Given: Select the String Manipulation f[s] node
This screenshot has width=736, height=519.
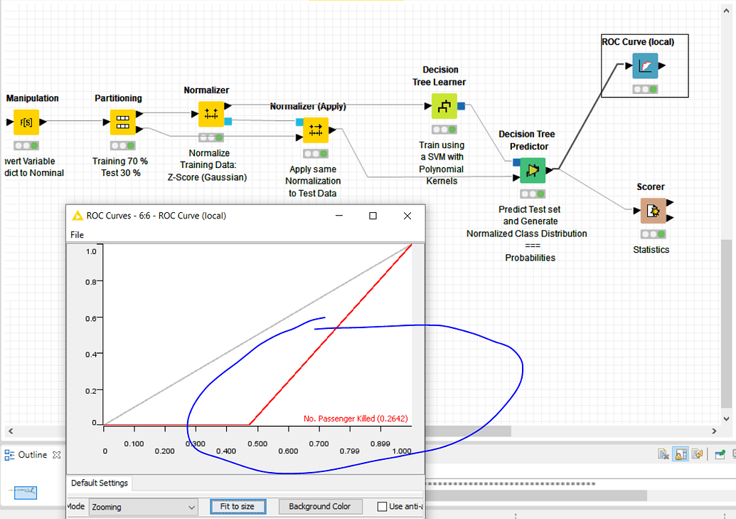Looking at the screenshot, I should (26, 122).
